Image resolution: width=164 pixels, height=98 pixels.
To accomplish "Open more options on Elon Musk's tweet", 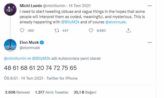I will point(150,42).
